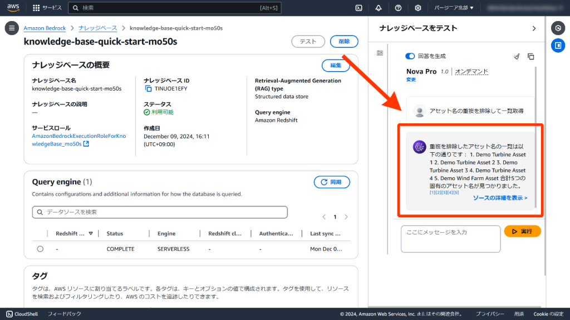Click the external link icon beside service role

(x=86, y=144)
